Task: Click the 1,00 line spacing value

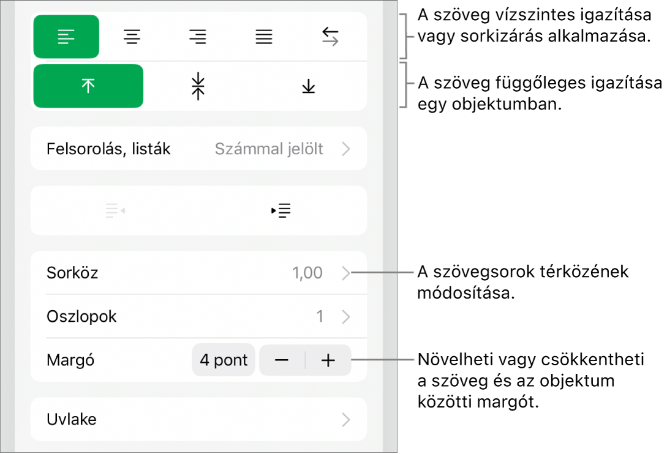Action: 307,273
